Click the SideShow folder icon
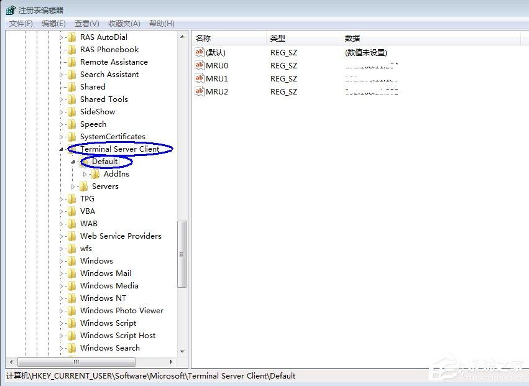The image size is (529, 386). click(71, 112)
